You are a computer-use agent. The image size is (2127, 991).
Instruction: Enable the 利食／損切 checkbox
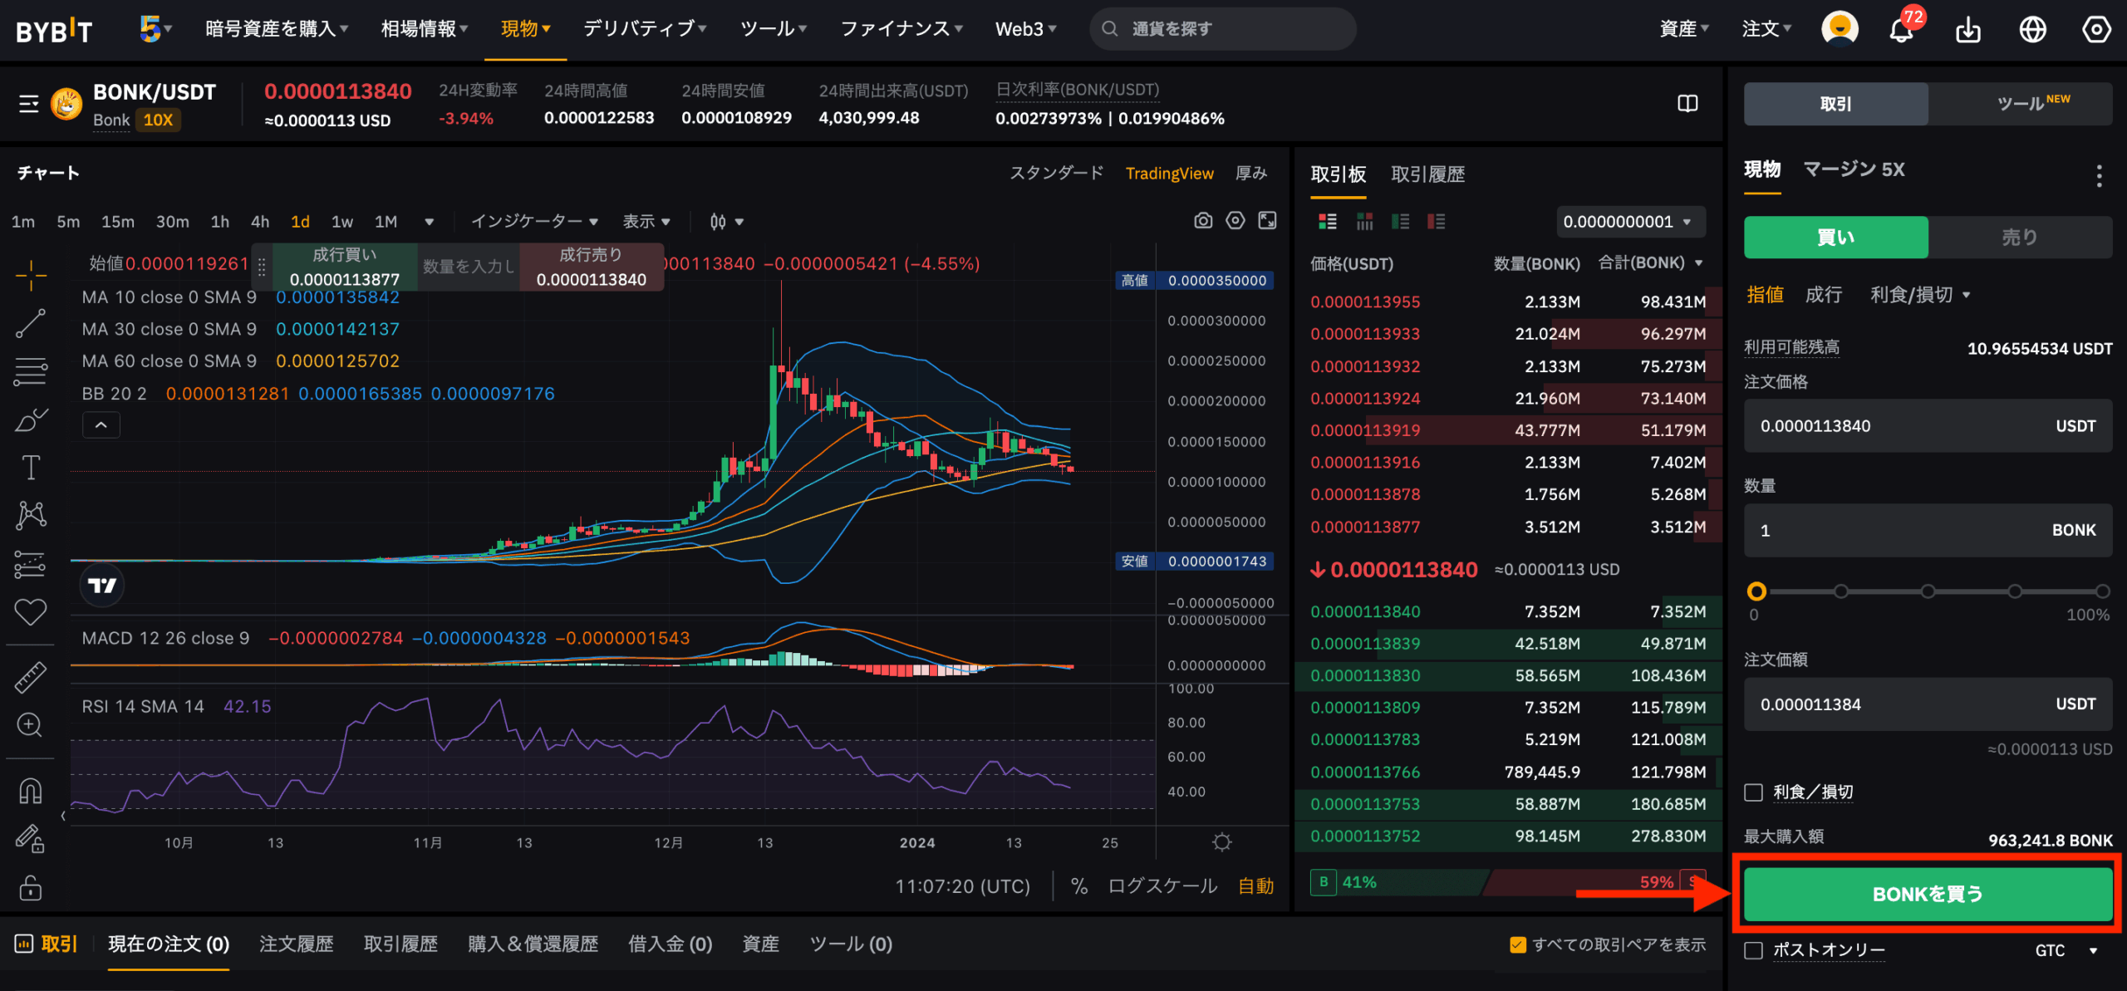tap(1753, 792)
